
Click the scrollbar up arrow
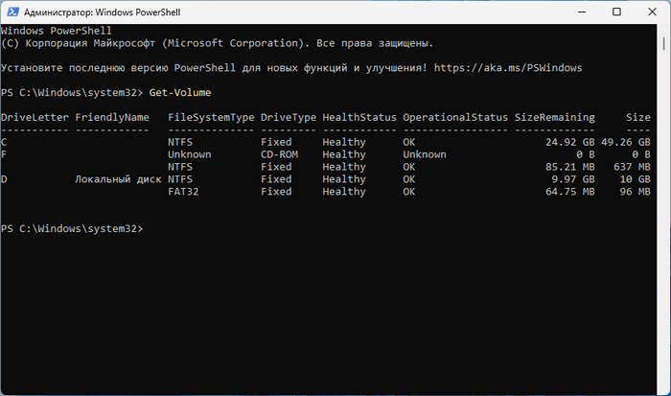point(664,29)
